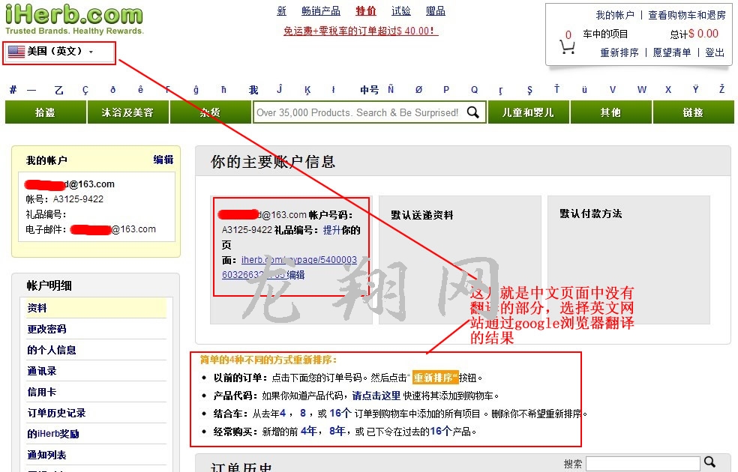Click the 默认付款方法 heading
The height and width of the screenshot is (472, 738).
coord(591,214)
